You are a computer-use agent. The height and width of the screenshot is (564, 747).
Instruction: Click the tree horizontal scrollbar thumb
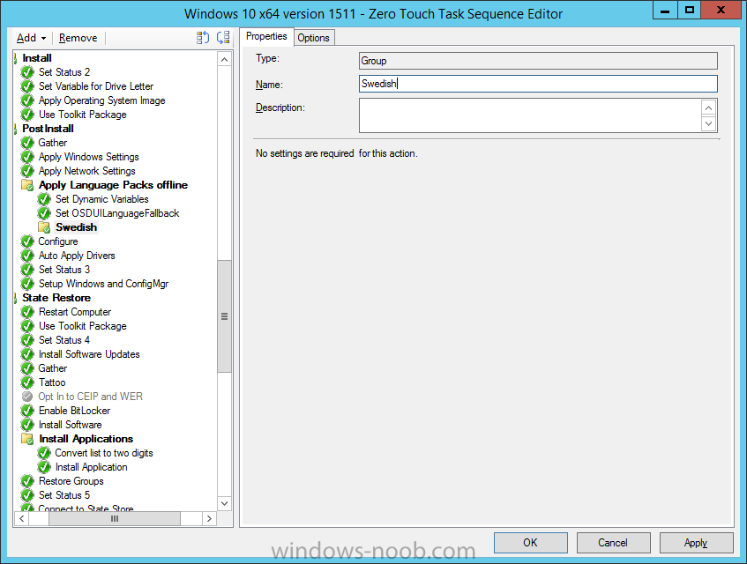115,518
